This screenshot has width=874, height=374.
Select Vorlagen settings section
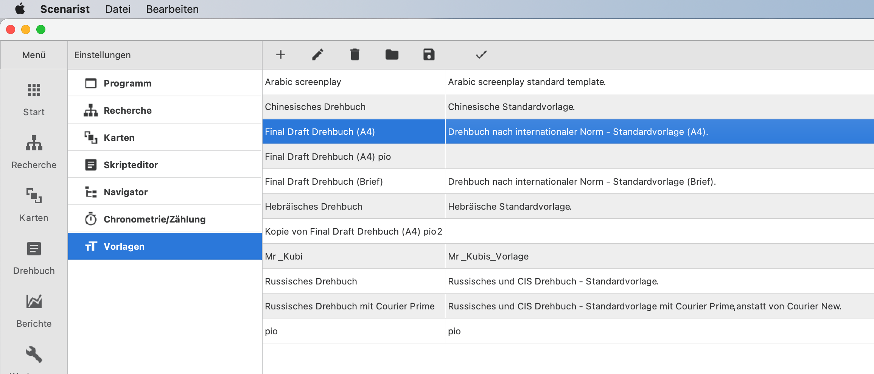coord(165,246)
